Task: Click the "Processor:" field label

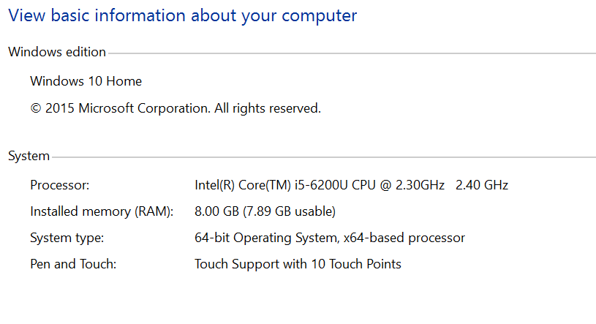Action: 59,185
